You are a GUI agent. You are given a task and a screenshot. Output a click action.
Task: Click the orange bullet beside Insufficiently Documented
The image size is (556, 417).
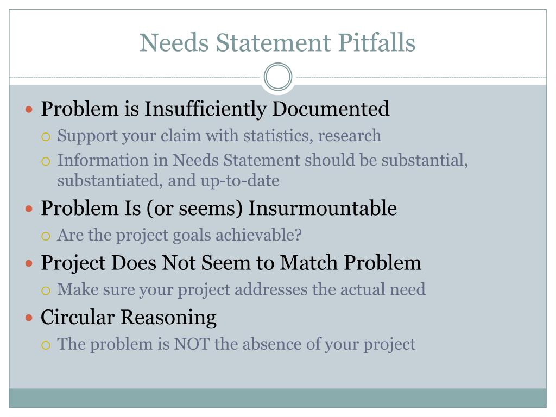29,109
